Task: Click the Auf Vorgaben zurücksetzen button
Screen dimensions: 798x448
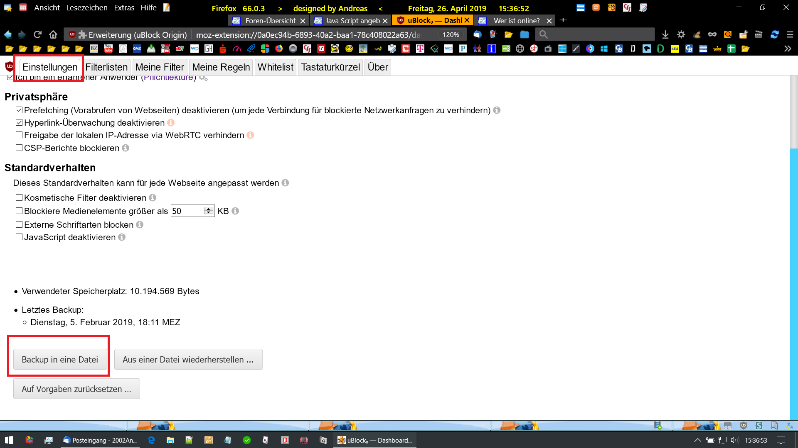Action: click(x=76, y=389)
